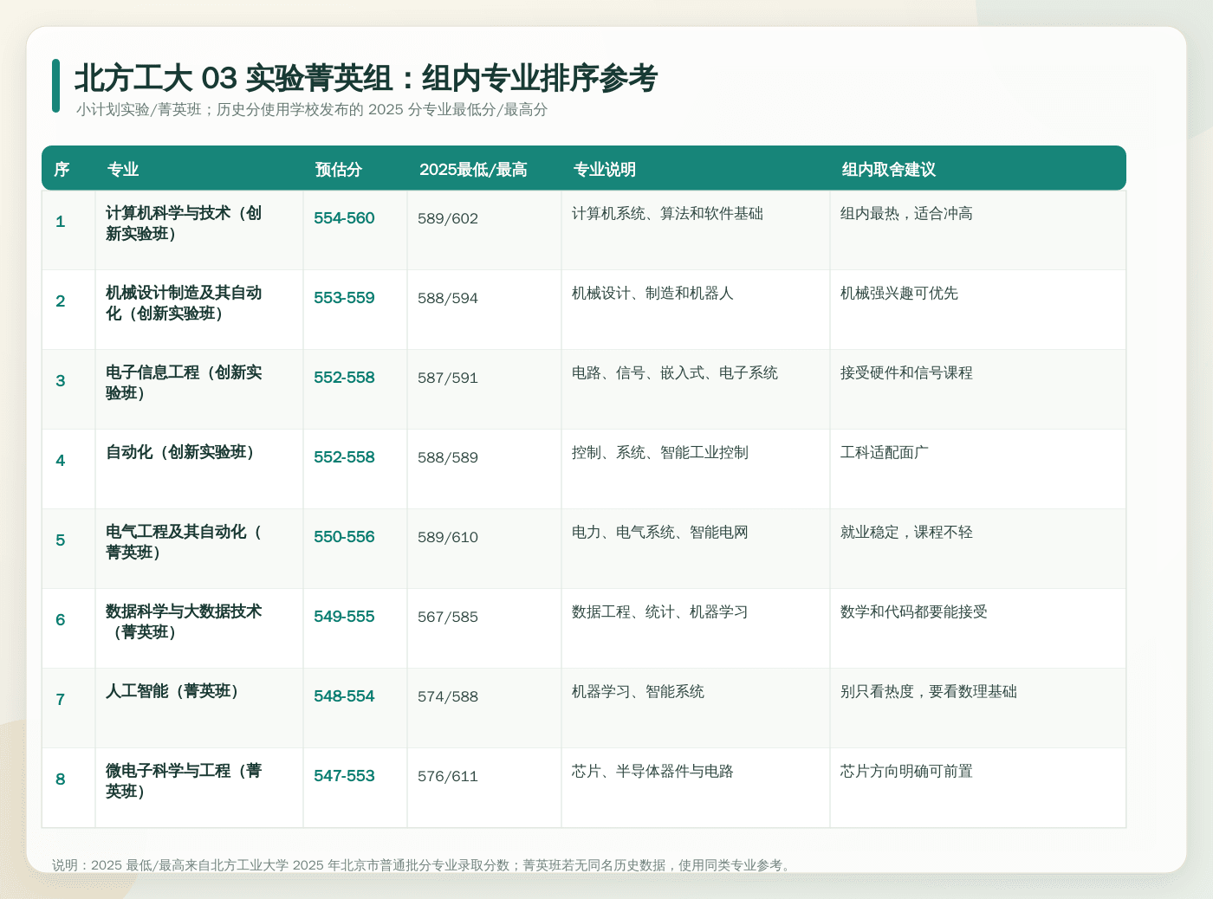This screenshot has height=899, width=1213.
Task: Click the 574/588 score cell
Action: (x=448, y=696)
